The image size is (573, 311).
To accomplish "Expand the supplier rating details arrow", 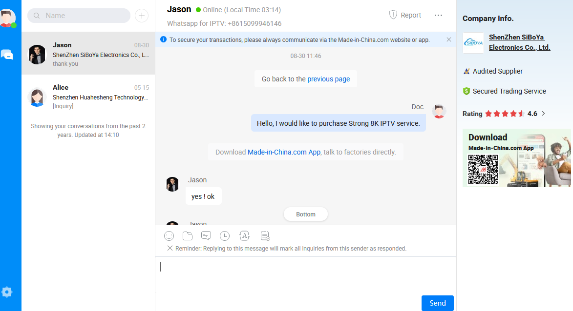I will pyautogui.click(x=544, y=114).
